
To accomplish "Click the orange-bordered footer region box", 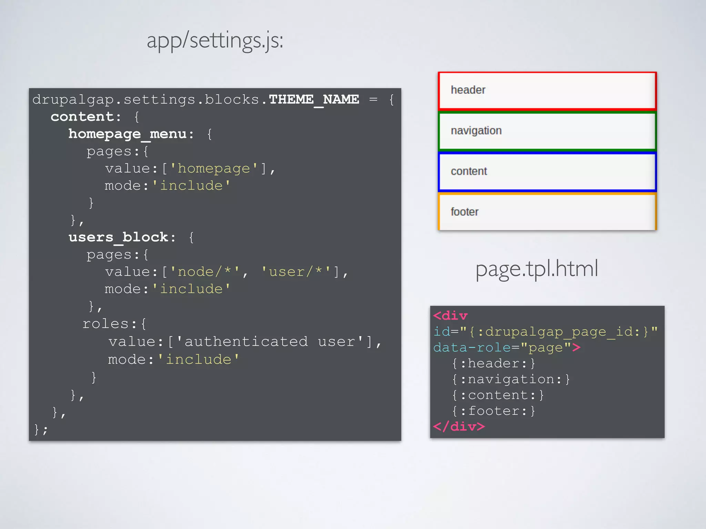I will click(x=547, y=212).
